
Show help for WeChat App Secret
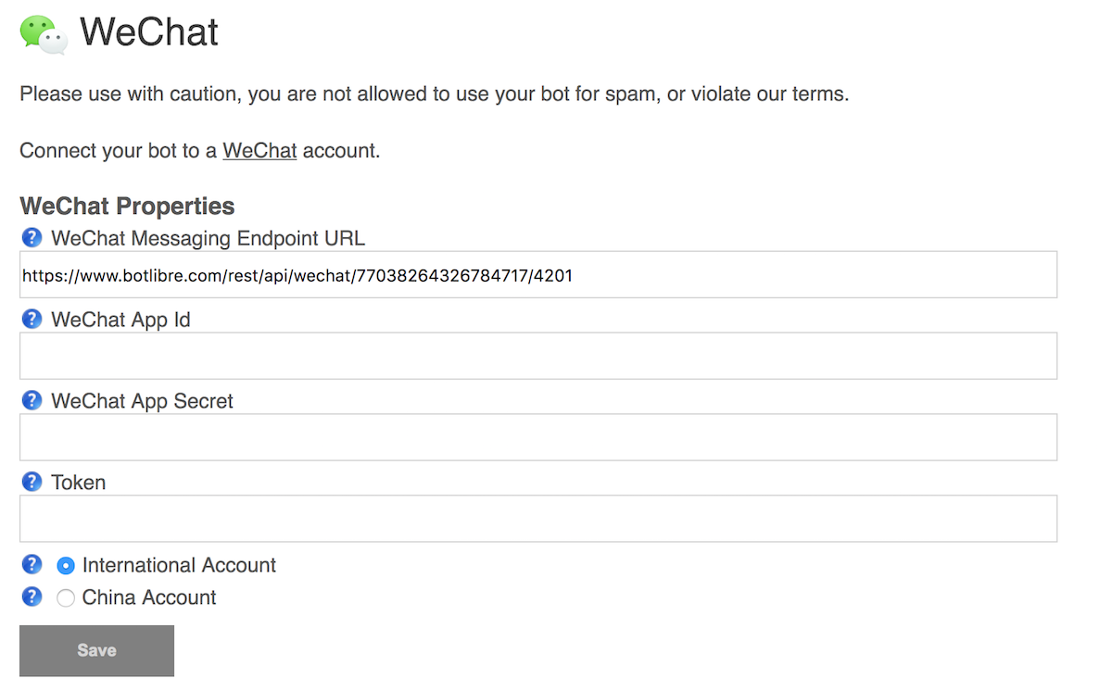coord(32,401)
